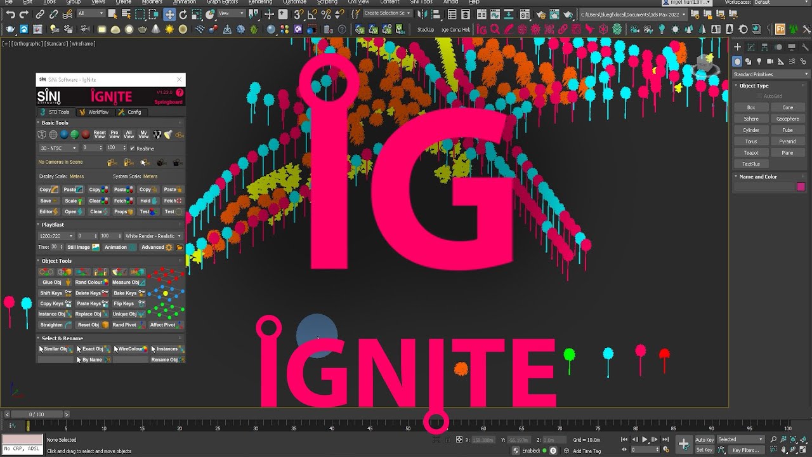The height and width of the screenshot is (457, 812).
Task: Open IgNite help question mark icon
Action: coord(180,93)
